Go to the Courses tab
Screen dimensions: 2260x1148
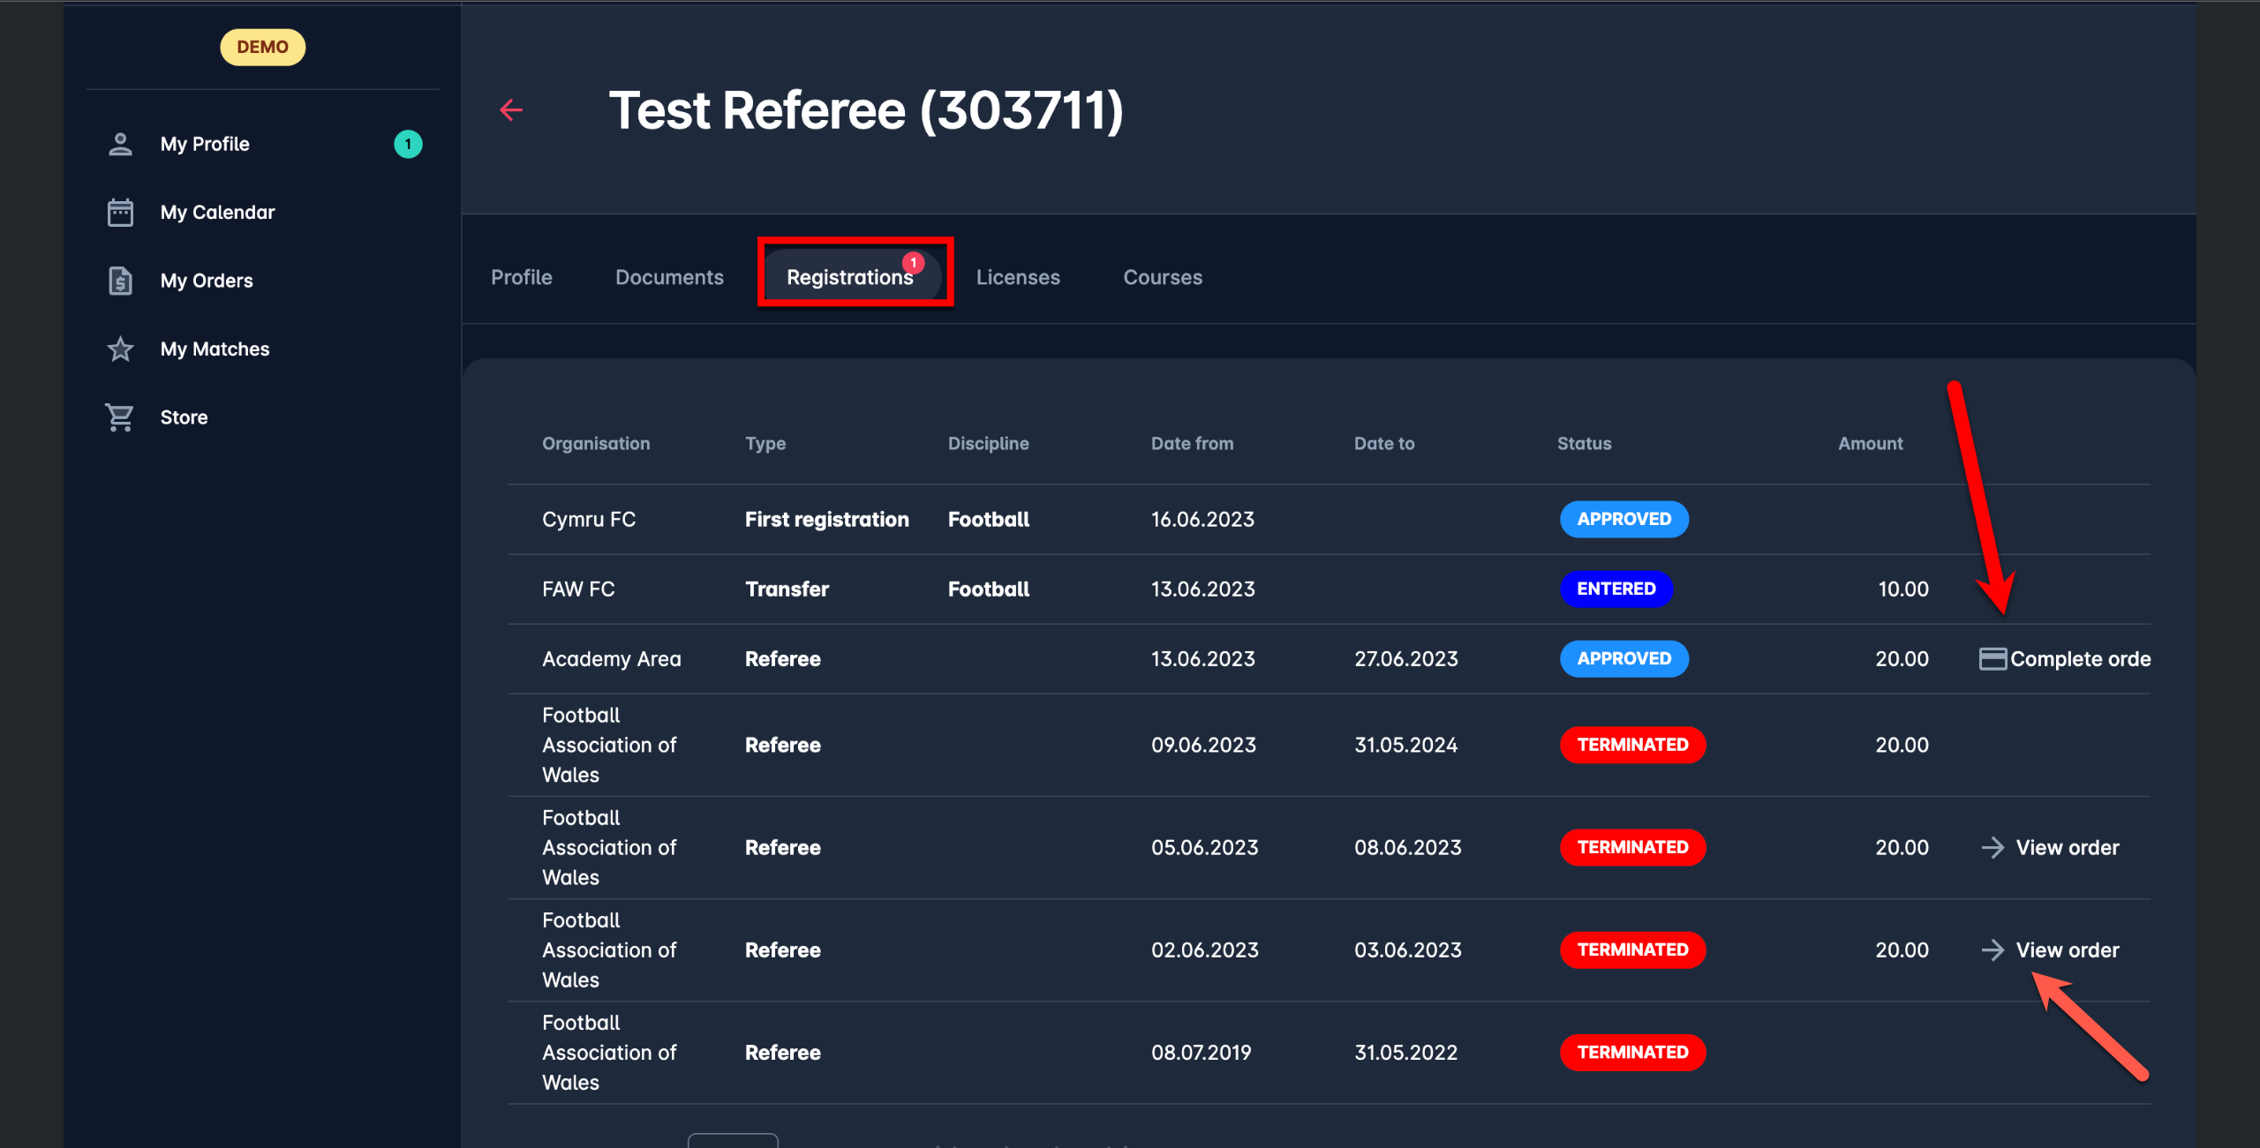point(1162,278)
